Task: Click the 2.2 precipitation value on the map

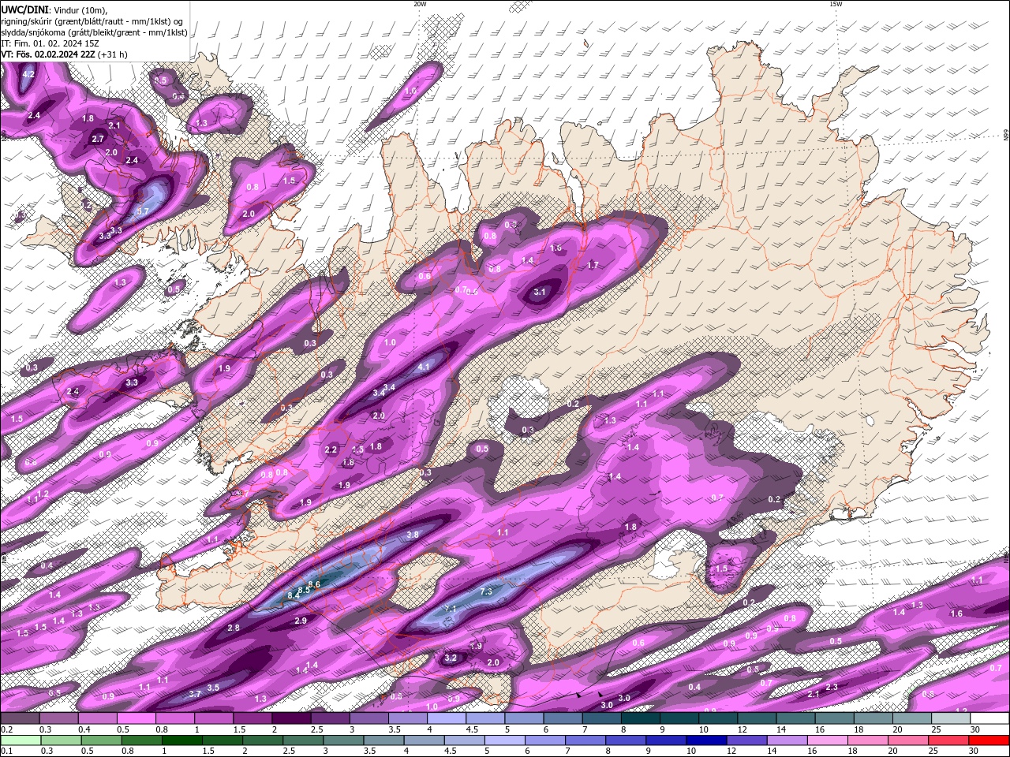Action: pyautogui.click(x=331, y=449)
